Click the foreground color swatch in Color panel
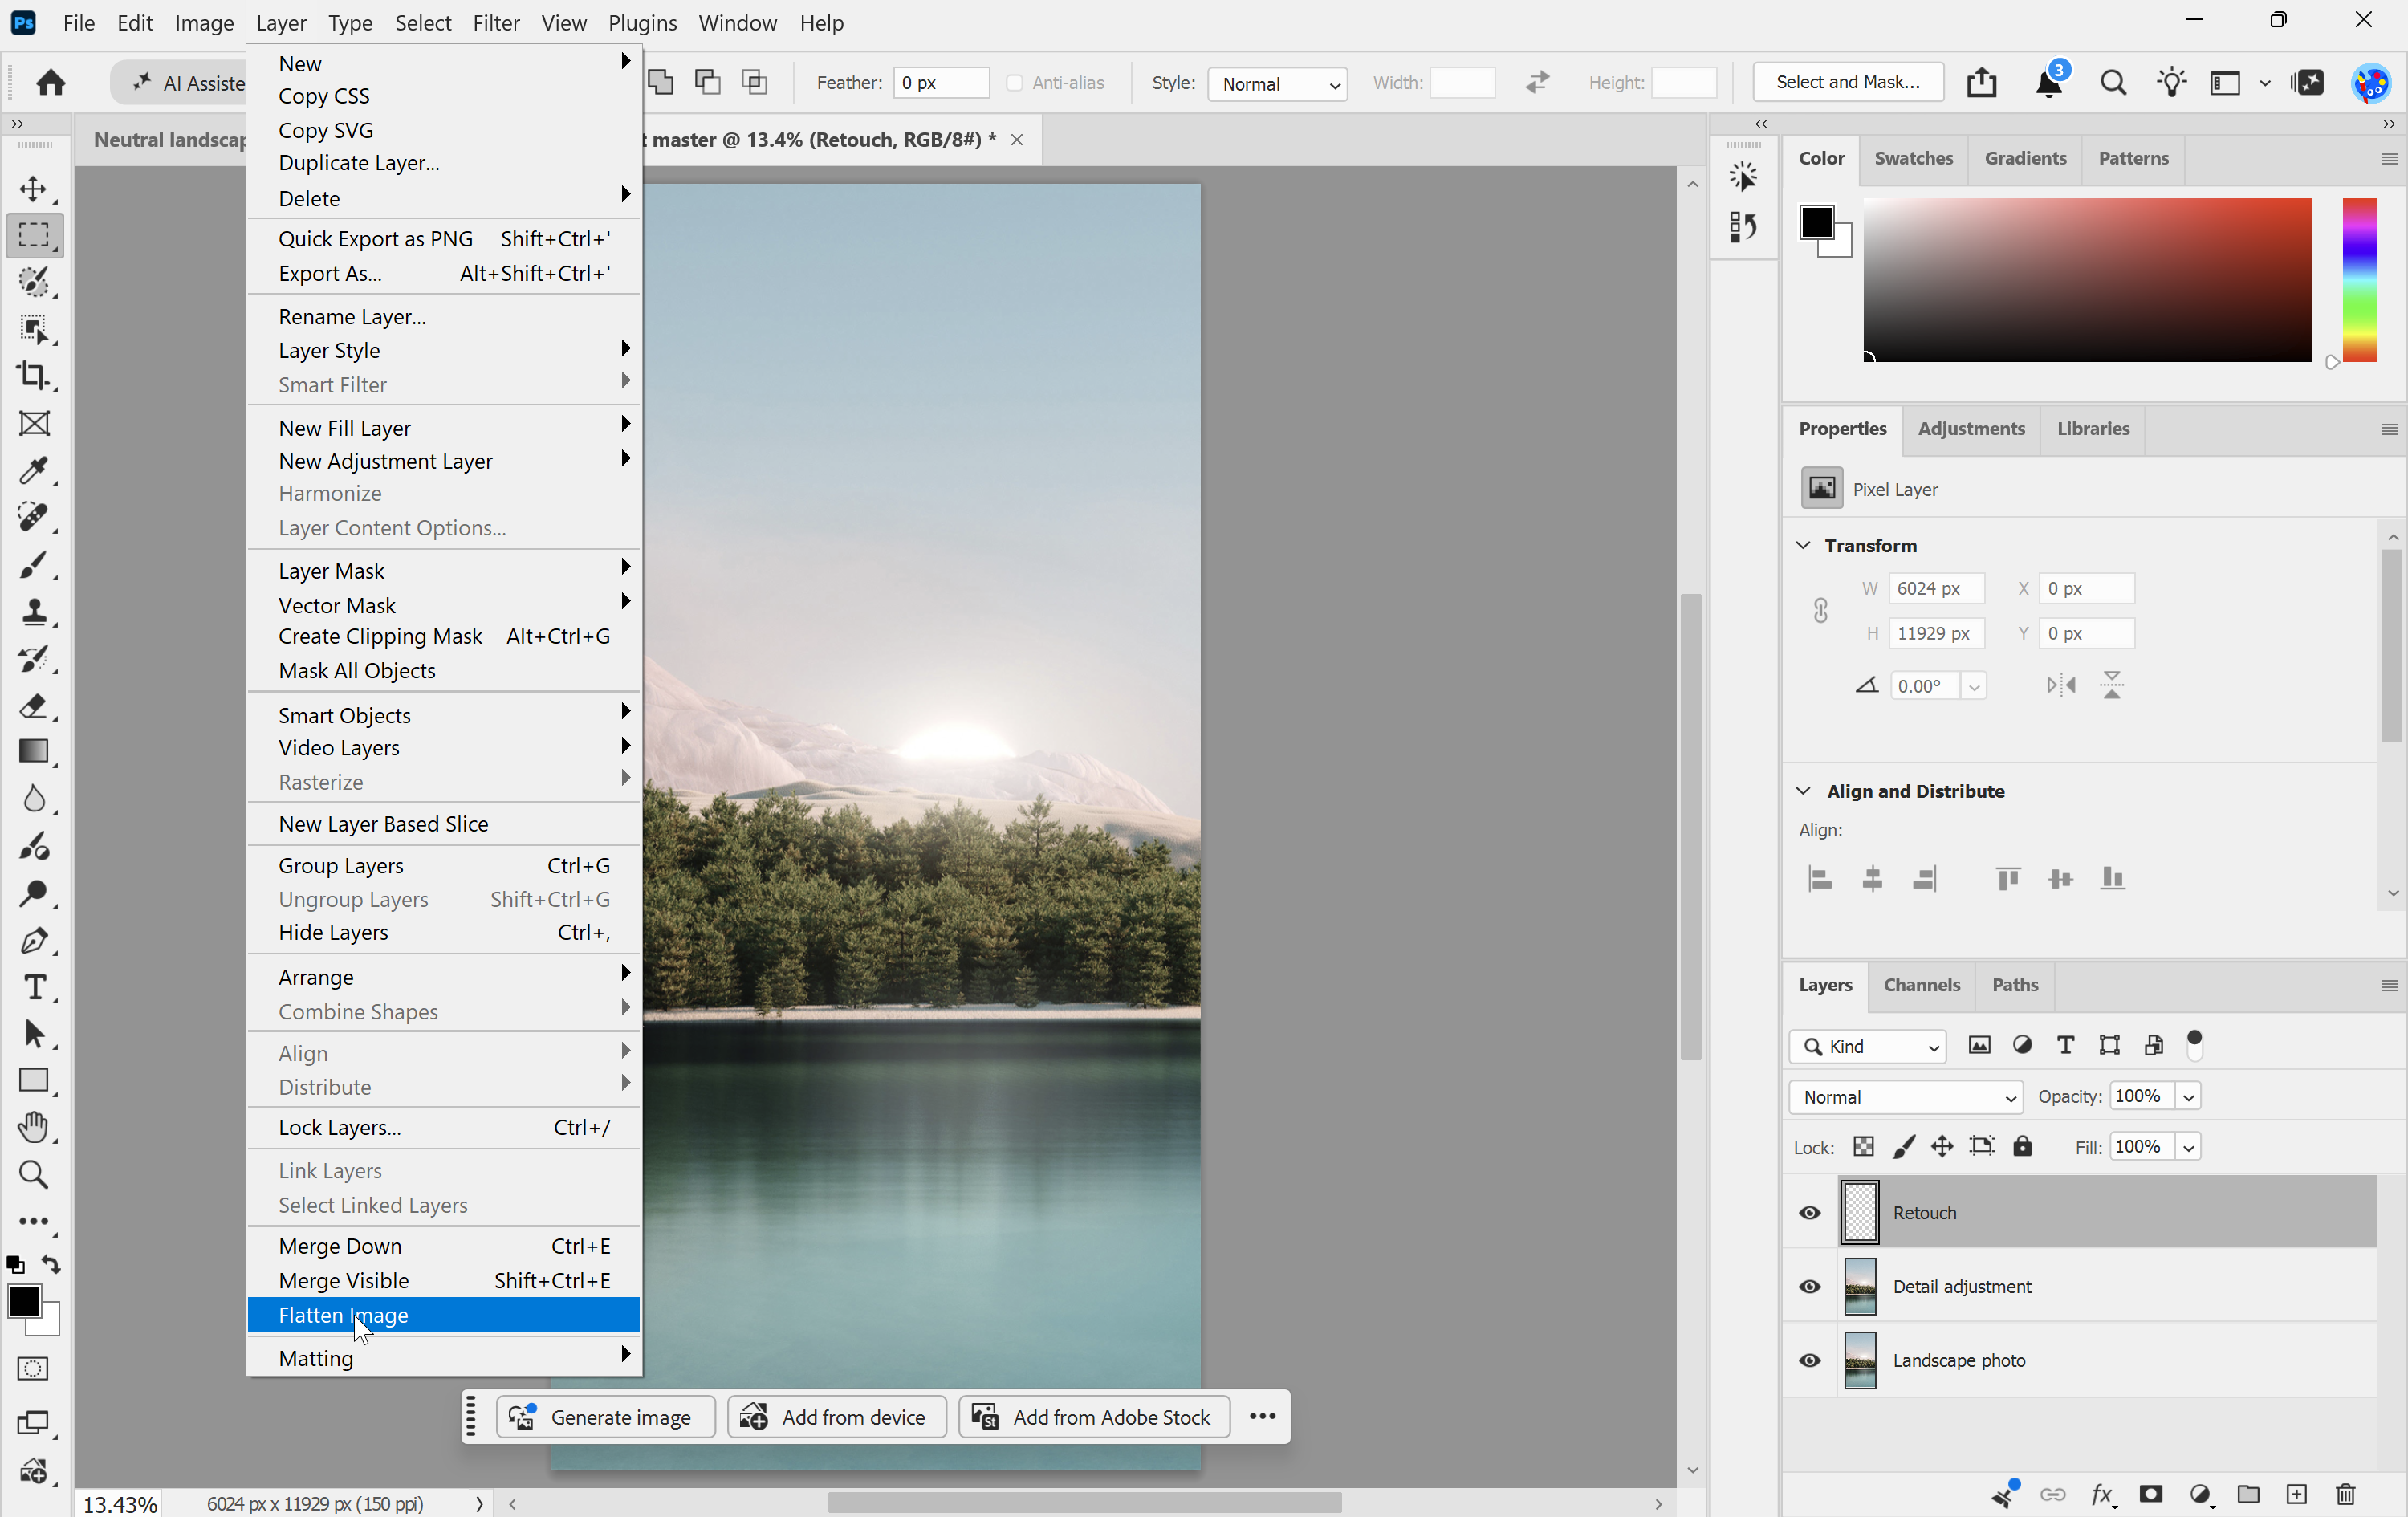This screenshot has width=2408, height=1517. tap(1816, 223)
